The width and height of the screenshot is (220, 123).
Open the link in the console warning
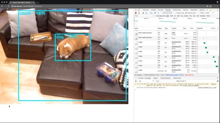pyautogui.click(x=191, y=85)
